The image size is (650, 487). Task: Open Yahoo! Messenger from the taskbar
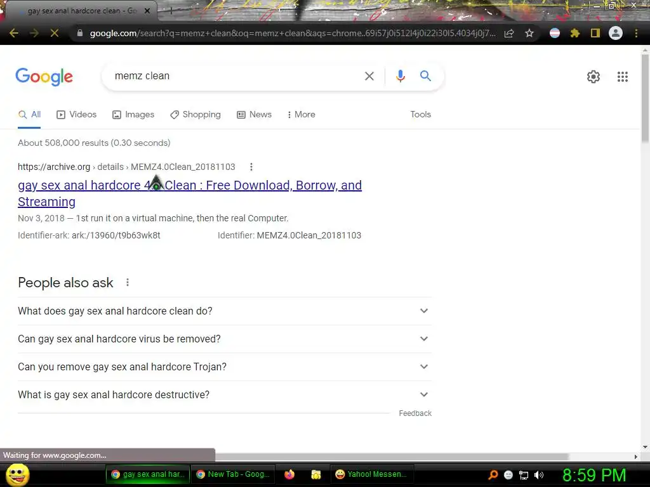point(372,474)
